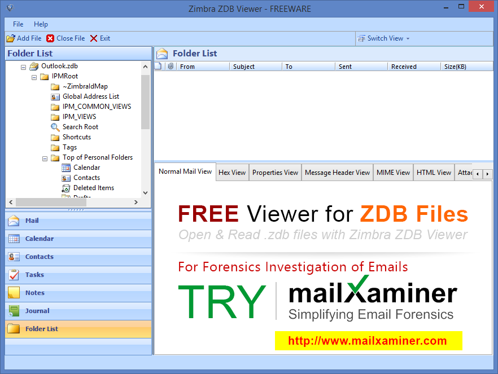Screen dimensions: 498x374
Task: Click the Outlook.zdb file icon in tree
Action: click(34, 67)
